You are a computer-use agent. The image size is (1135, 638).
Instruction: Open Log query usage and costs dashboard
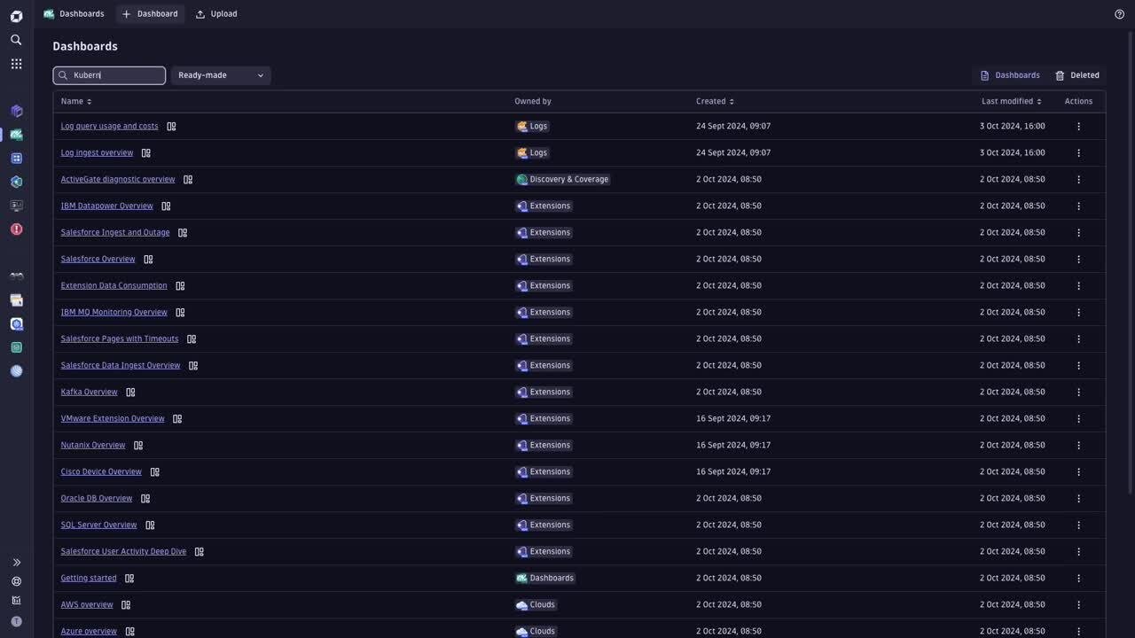(109, 126)
